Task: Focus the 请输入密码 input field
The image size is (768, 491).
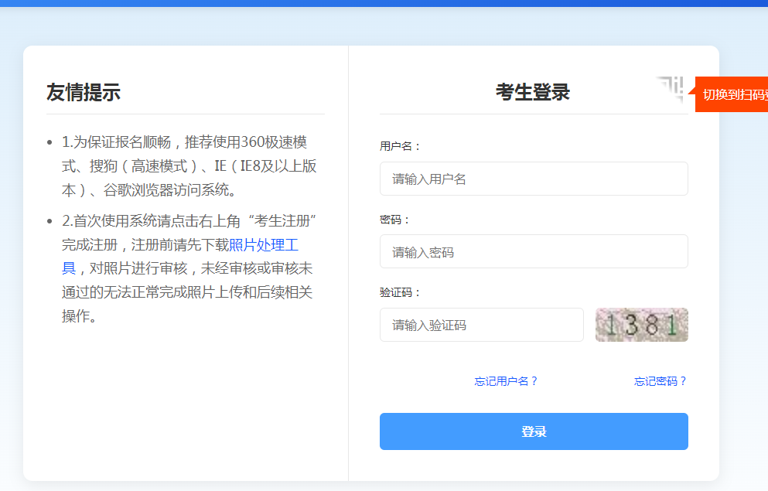Action: (x=534, y=251)
